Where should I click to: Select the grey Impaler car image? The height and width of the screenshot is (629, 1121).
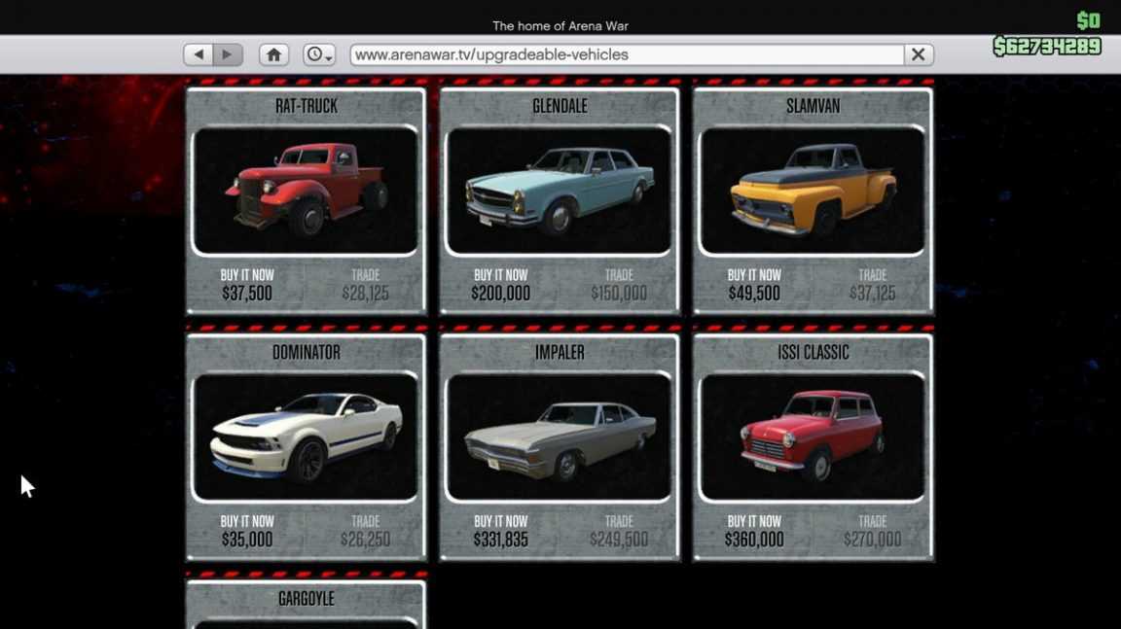tap(559, 437)
